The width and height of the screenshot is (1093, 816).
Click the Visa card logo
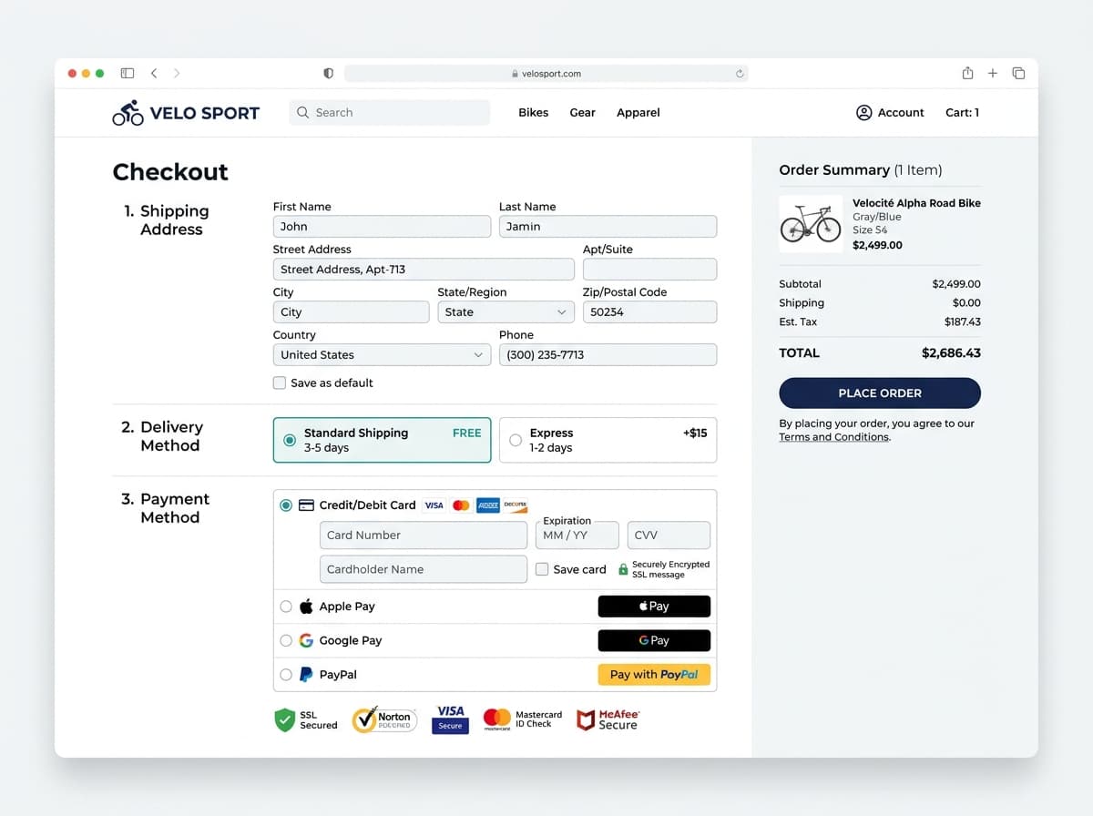434,505
